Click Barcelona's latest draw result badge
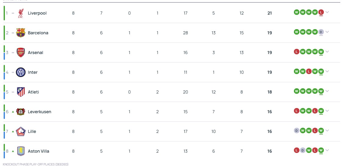Viewport: 347px width, 166px height. coord(321,32)
